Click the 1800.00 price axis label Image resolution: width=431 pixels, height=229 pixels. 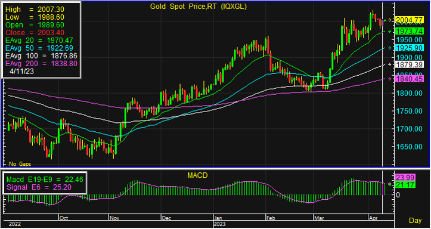[x=410, y=93]
